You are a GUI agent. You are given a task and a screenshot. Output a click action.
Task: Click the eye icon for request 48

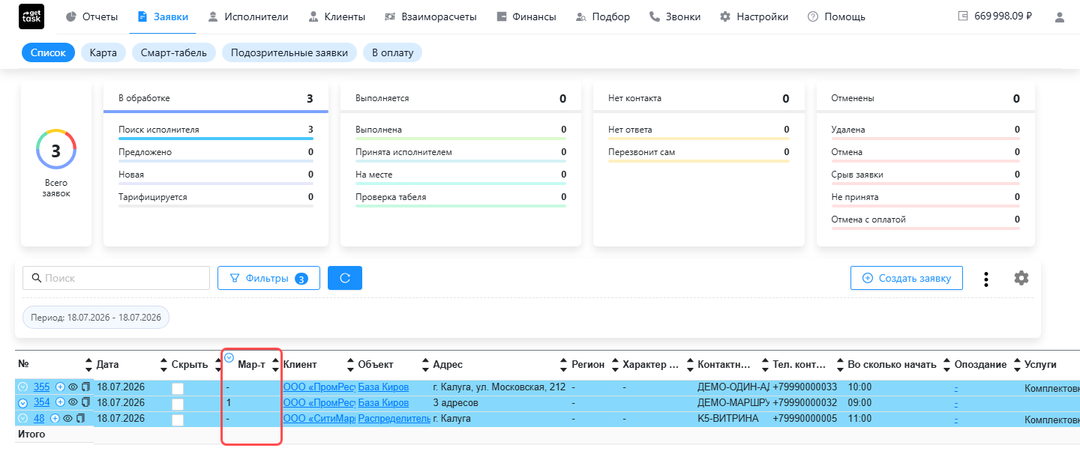tap(67, 419)
